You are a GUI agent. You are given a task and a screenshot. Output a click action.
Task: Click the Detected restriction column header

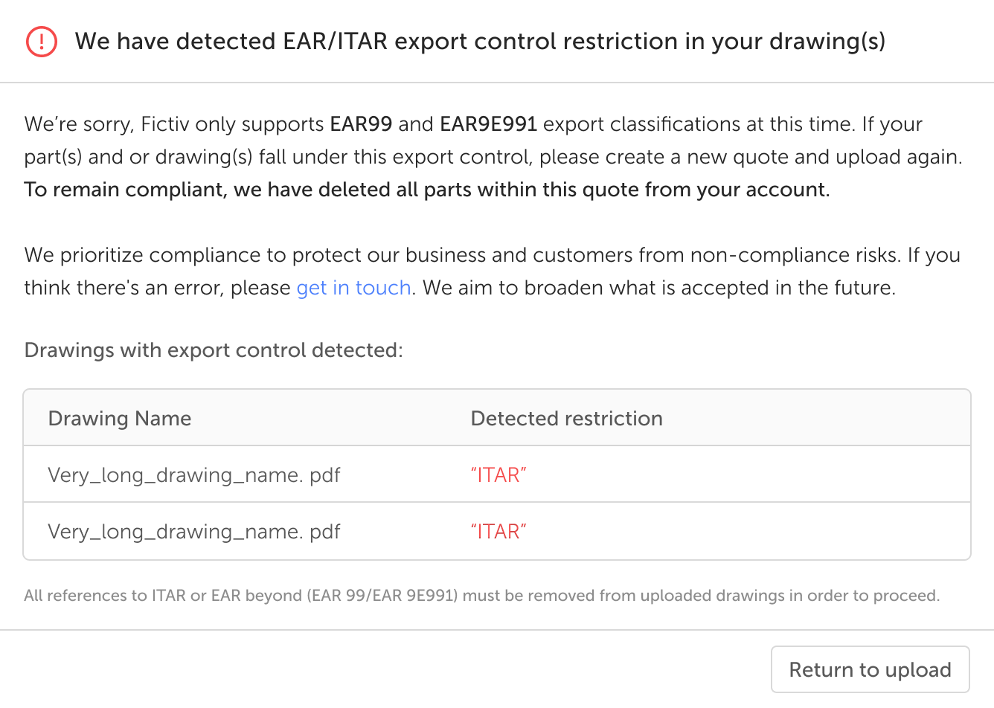pos(566,419)
